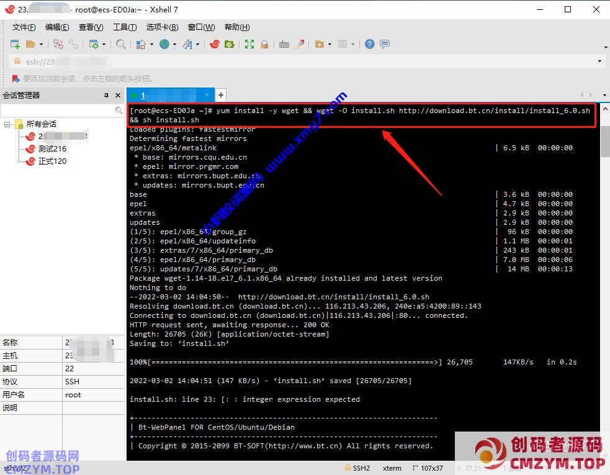Open the 文件(F) menu
The height and width of the screenshot is (475, 610).
point(24,27)
